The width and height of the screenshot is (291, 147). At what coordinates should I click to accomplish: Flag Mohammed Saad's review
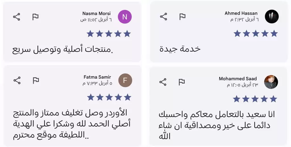click(182, 82)
